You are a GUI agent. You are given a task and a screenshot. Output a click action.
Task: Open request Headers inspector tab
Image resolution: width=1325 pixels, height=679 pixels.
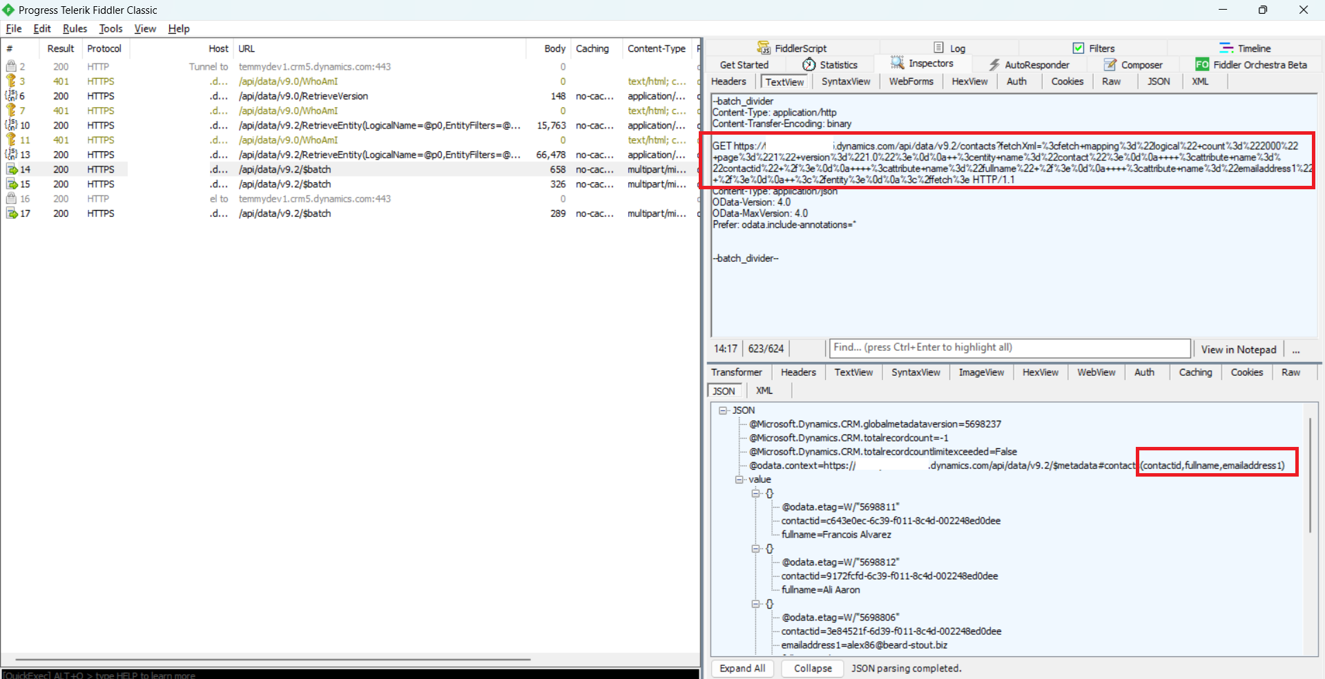(x=728, y=82)
